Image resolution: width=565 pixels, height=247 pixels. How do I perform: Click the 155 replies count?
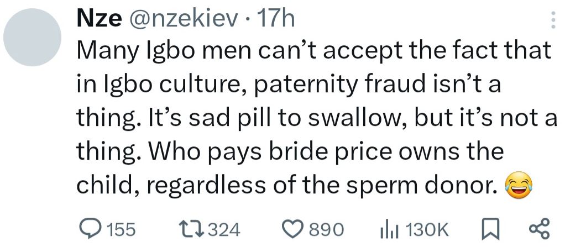point(121,229)
